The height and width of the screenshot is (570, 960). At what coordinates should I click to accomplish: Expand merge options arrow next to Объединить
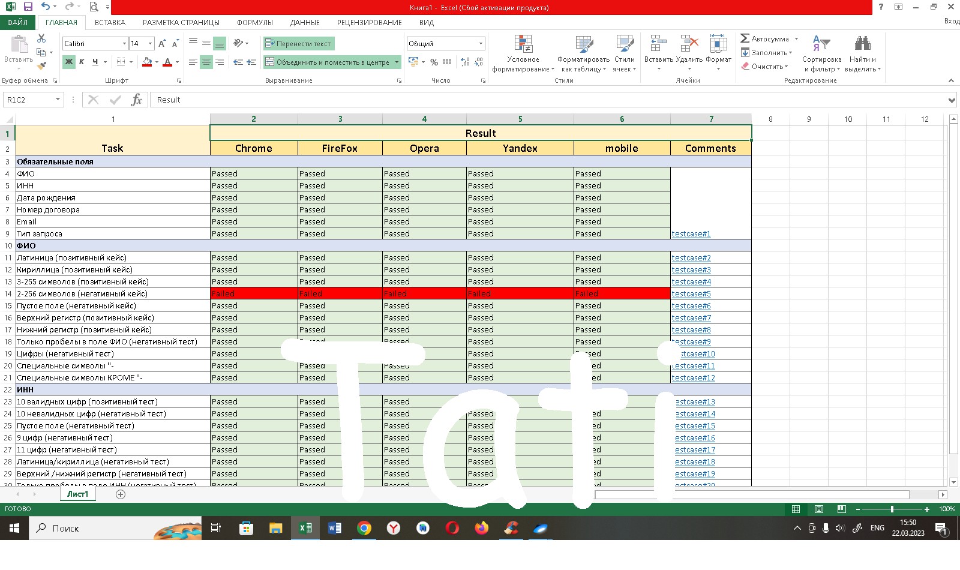tap(397, 62)
